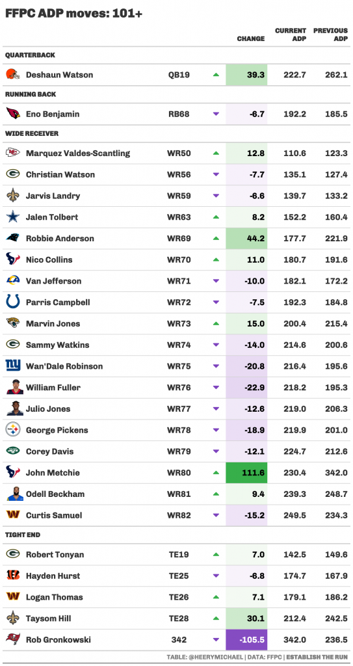Click the Giants NY logo beside Wan'Dale Robinson
Image resolution: width=353 pixels, height=666 pixels.
click(13, 366)
